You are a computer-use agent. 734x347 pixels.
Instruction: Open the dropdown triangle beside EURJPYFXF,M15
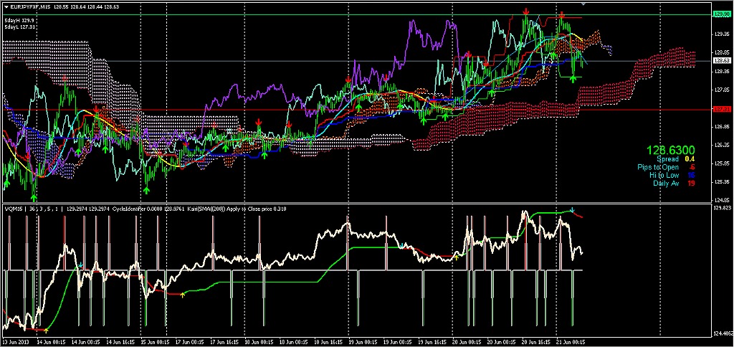coord(5,6)
